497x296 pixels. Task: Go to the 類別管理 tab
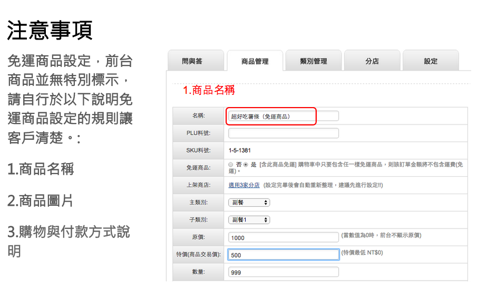coord(313,61)
